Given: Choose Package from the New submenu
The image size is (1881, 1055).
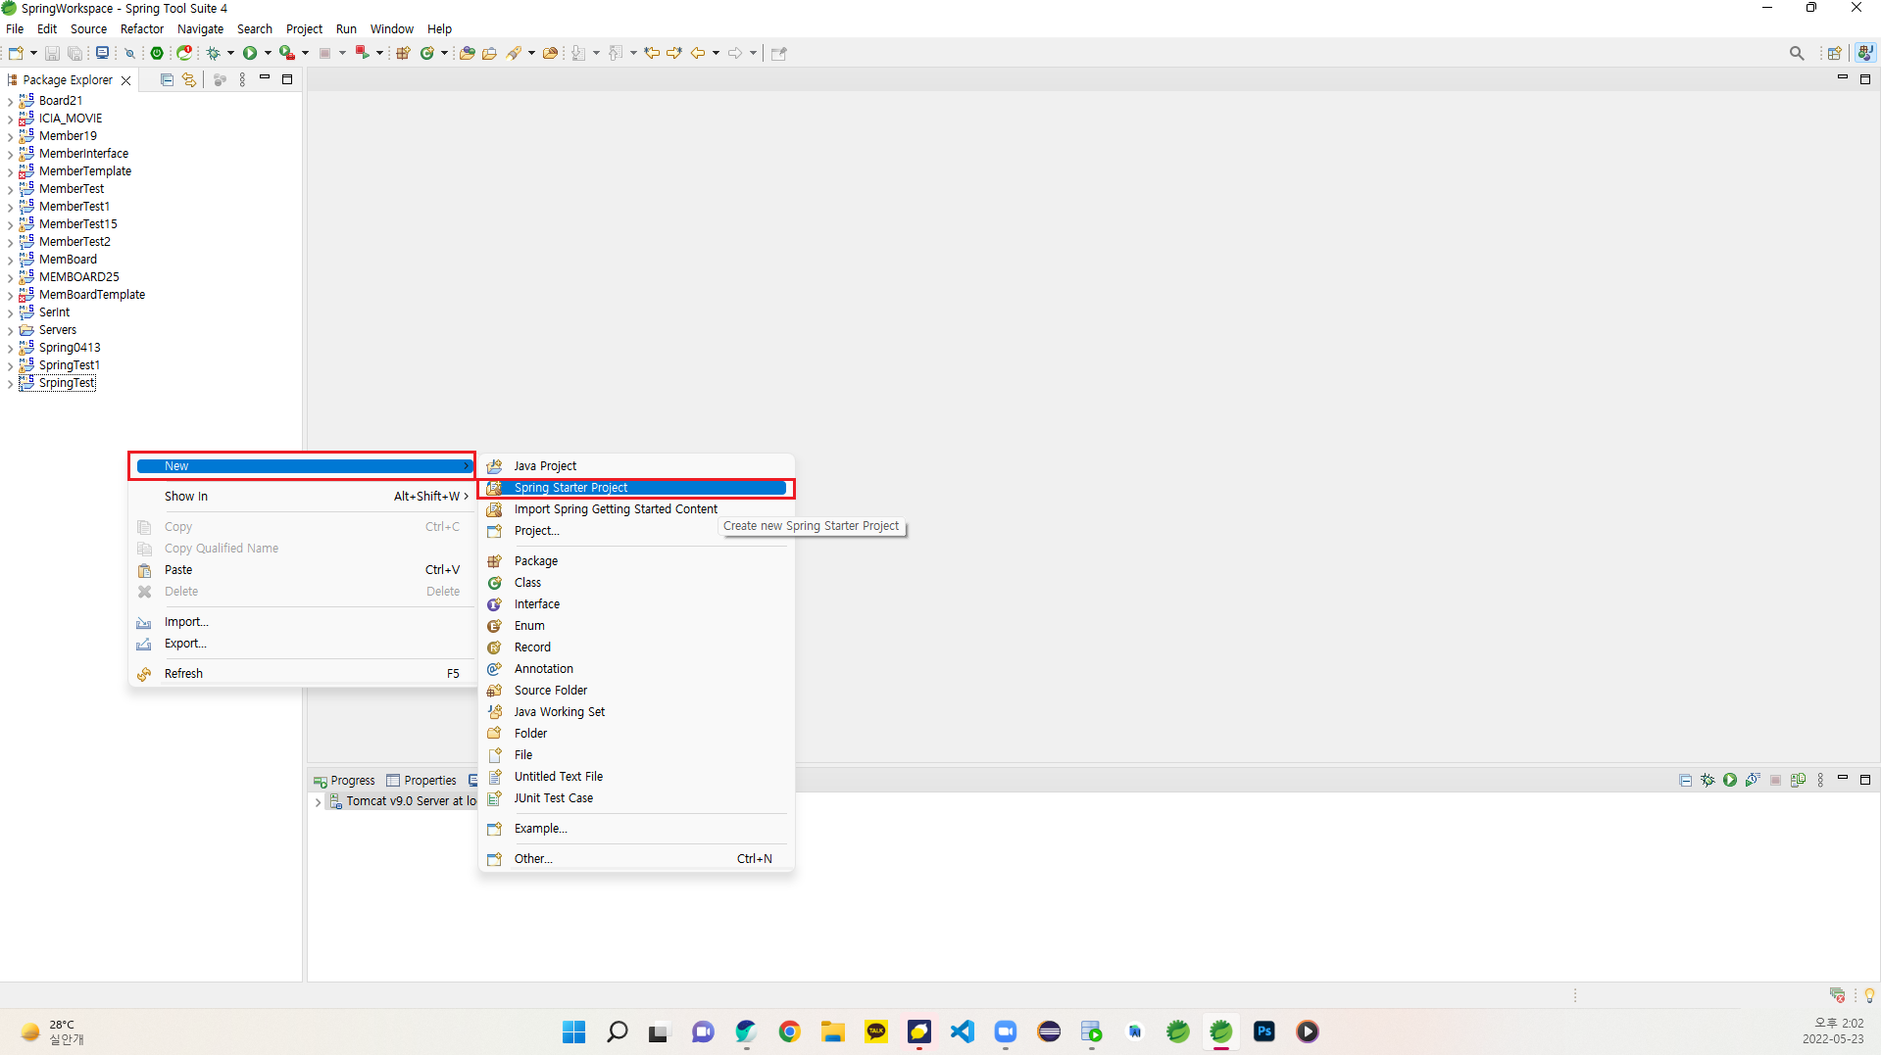Looking at the screenshot, I should pyautogui.click(x=636, y=561).
